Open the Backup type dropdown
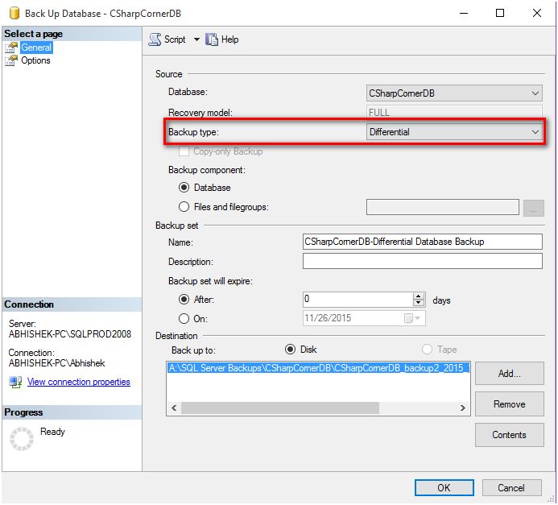Screen dimensions: 558x505 [x=454, y=132]
